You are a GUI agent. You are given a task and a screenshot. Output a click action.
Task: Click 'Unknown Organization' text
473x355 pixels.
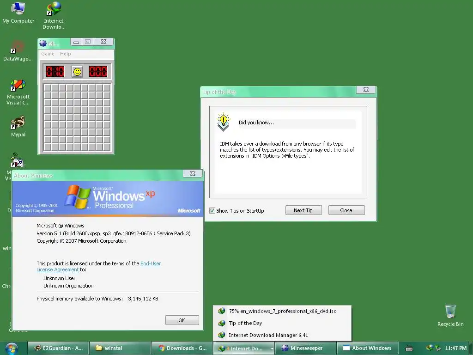point(68,286)
